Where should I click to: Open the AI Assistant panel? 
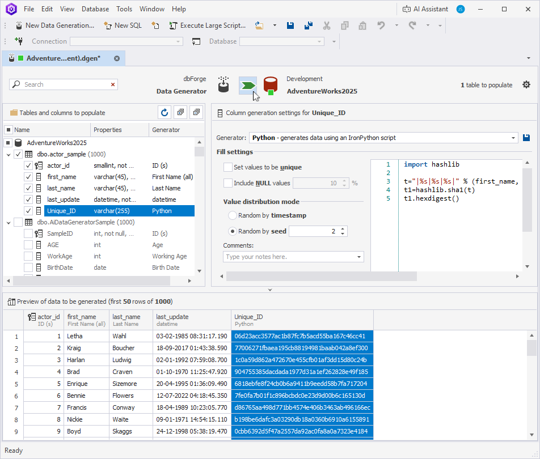425,9
